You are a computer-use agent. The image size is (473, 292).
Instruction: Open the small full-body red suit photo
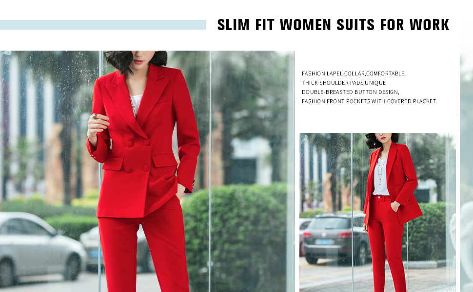377,212
